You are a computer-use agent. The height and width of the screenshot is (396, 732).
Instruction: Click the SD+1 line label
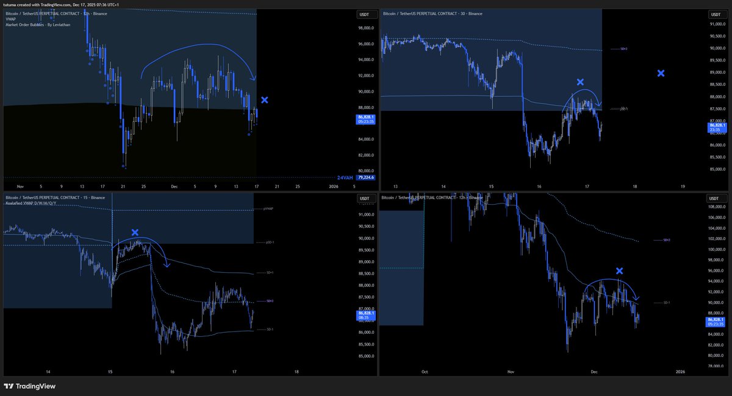[x=270, y=273]
